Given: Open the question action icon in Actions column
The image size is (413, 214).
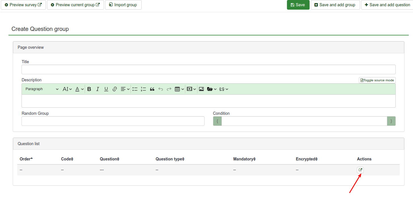Looking at the screenshot, I should [360, 170].
